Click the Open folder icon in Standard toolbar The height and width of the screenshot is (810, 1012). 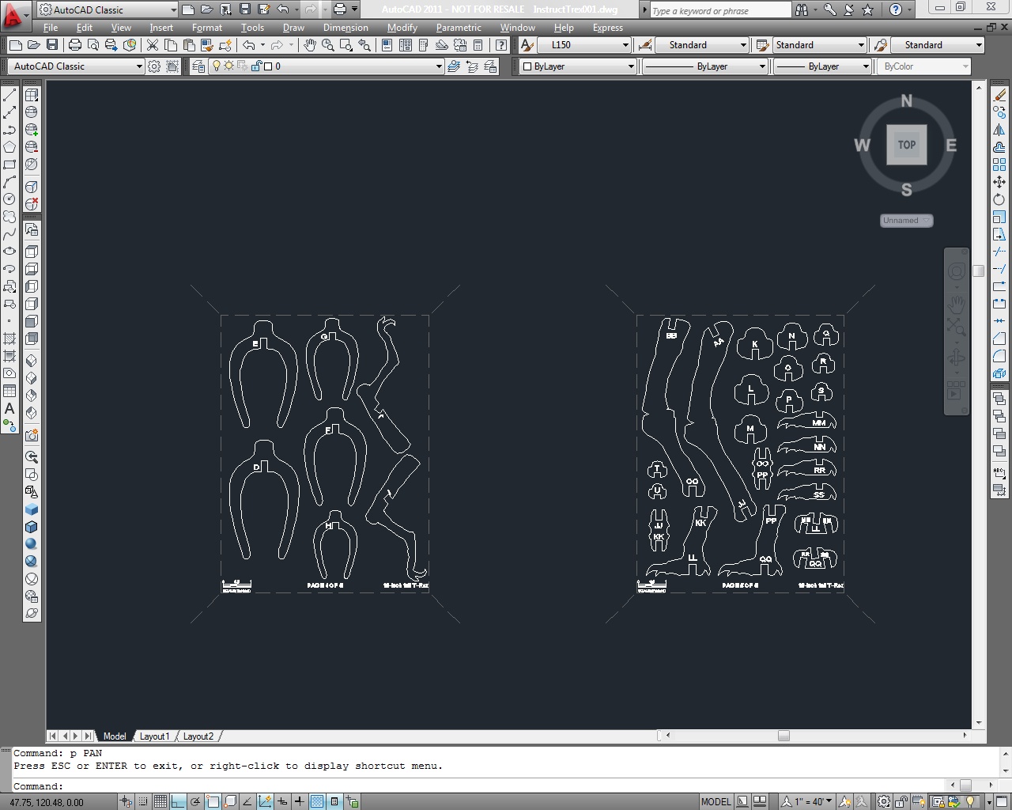(x=34, y=45)
